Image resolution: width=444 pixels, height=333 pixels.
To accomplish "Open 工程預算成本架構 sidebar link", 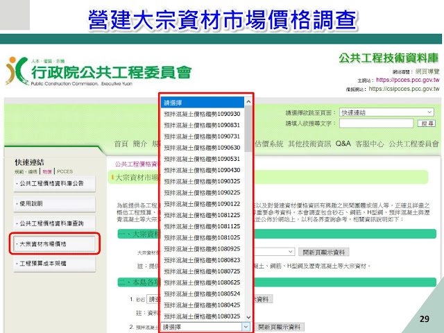I will [x=54, y=264].
